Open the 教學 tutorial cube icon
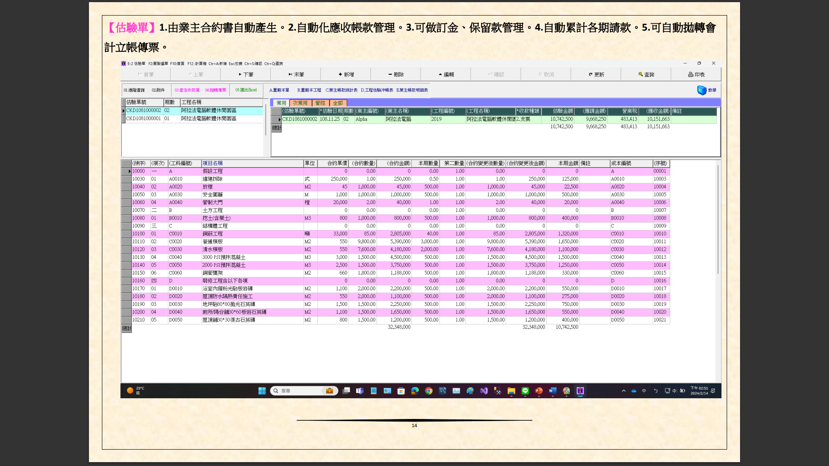 (702, 90)
